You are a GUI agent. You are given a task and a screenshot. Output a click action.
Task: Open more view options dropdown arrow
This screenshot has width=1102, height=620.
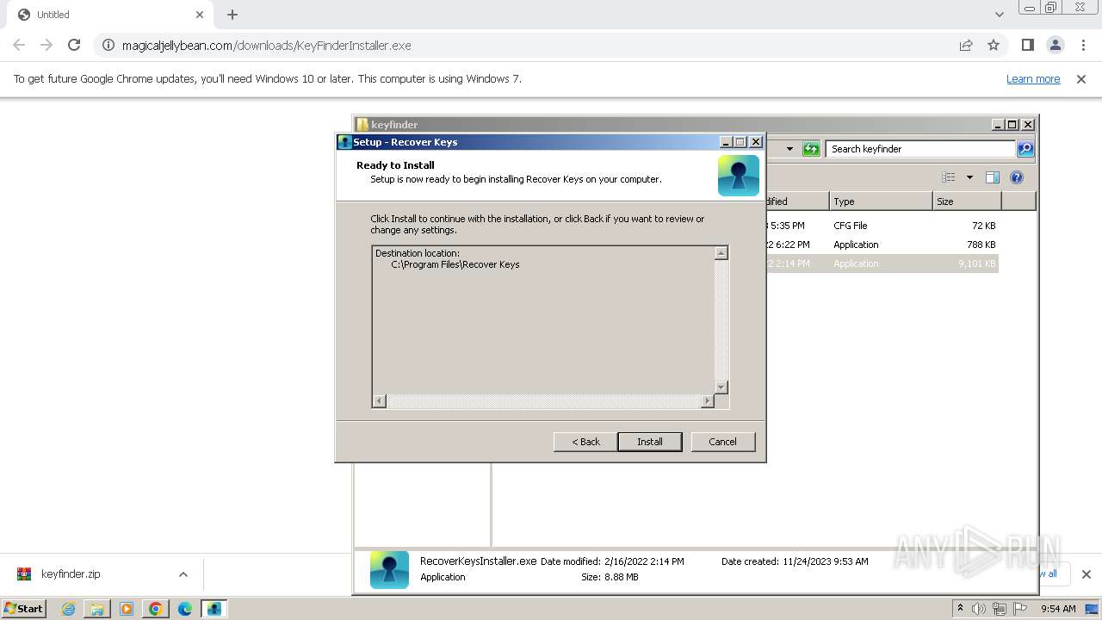pyautogui.click(x=969, y=177)
